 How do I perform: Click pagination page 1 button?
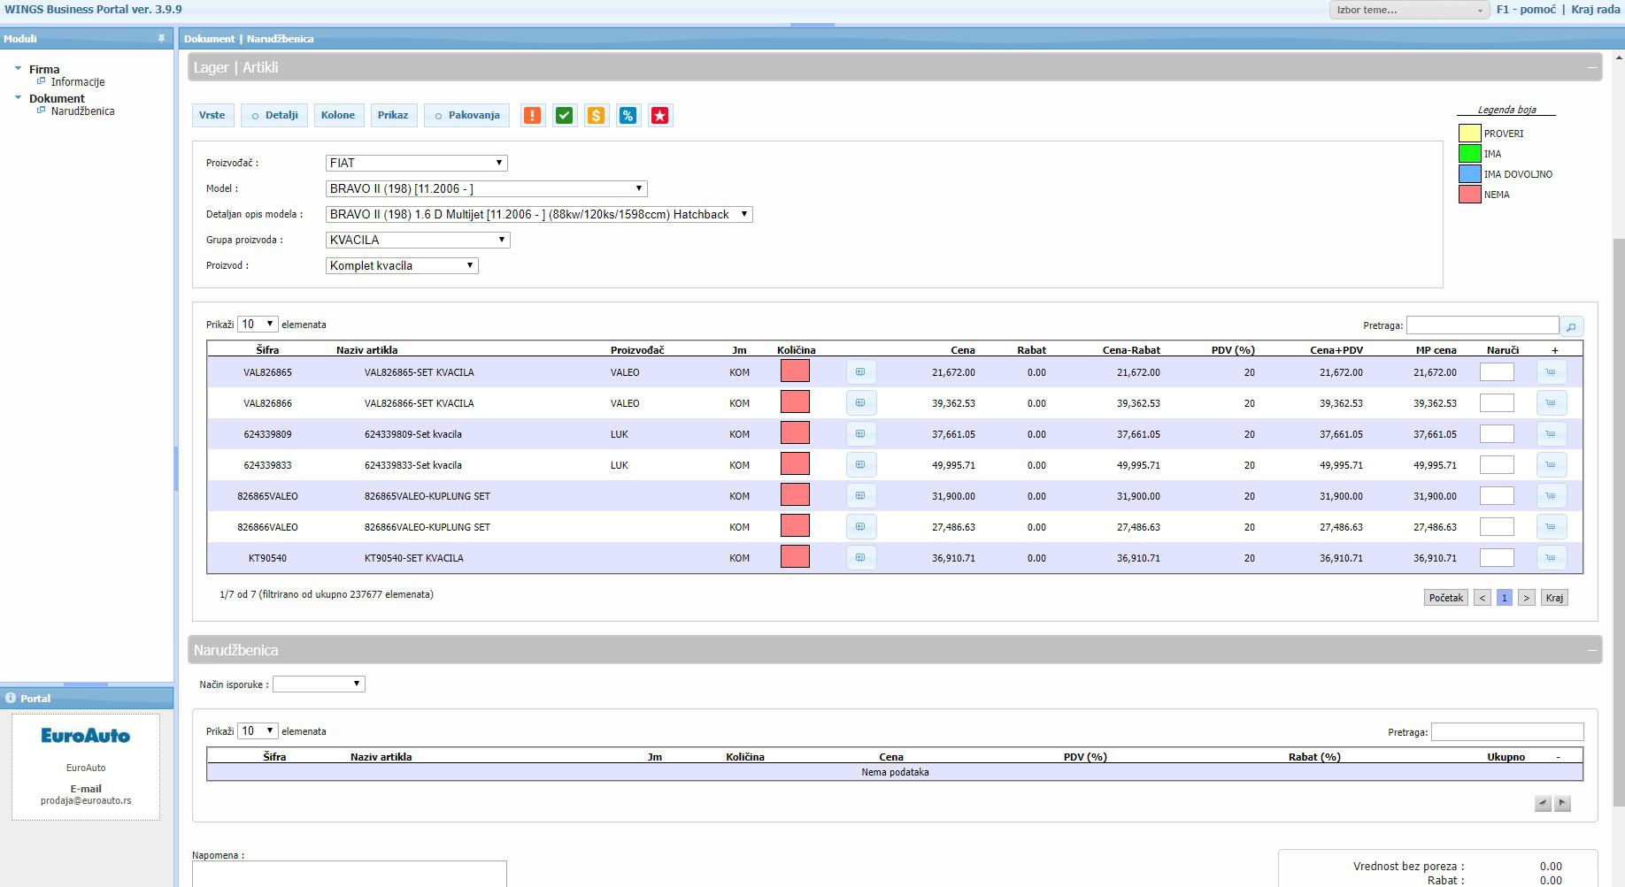(1504, 598)
